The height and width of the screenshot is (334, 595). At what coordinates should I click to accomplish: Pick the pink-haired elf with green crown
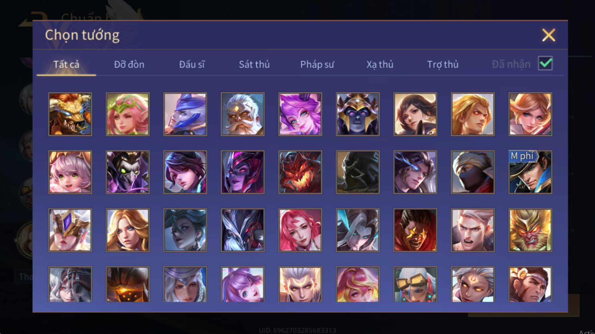coord(127,114)
